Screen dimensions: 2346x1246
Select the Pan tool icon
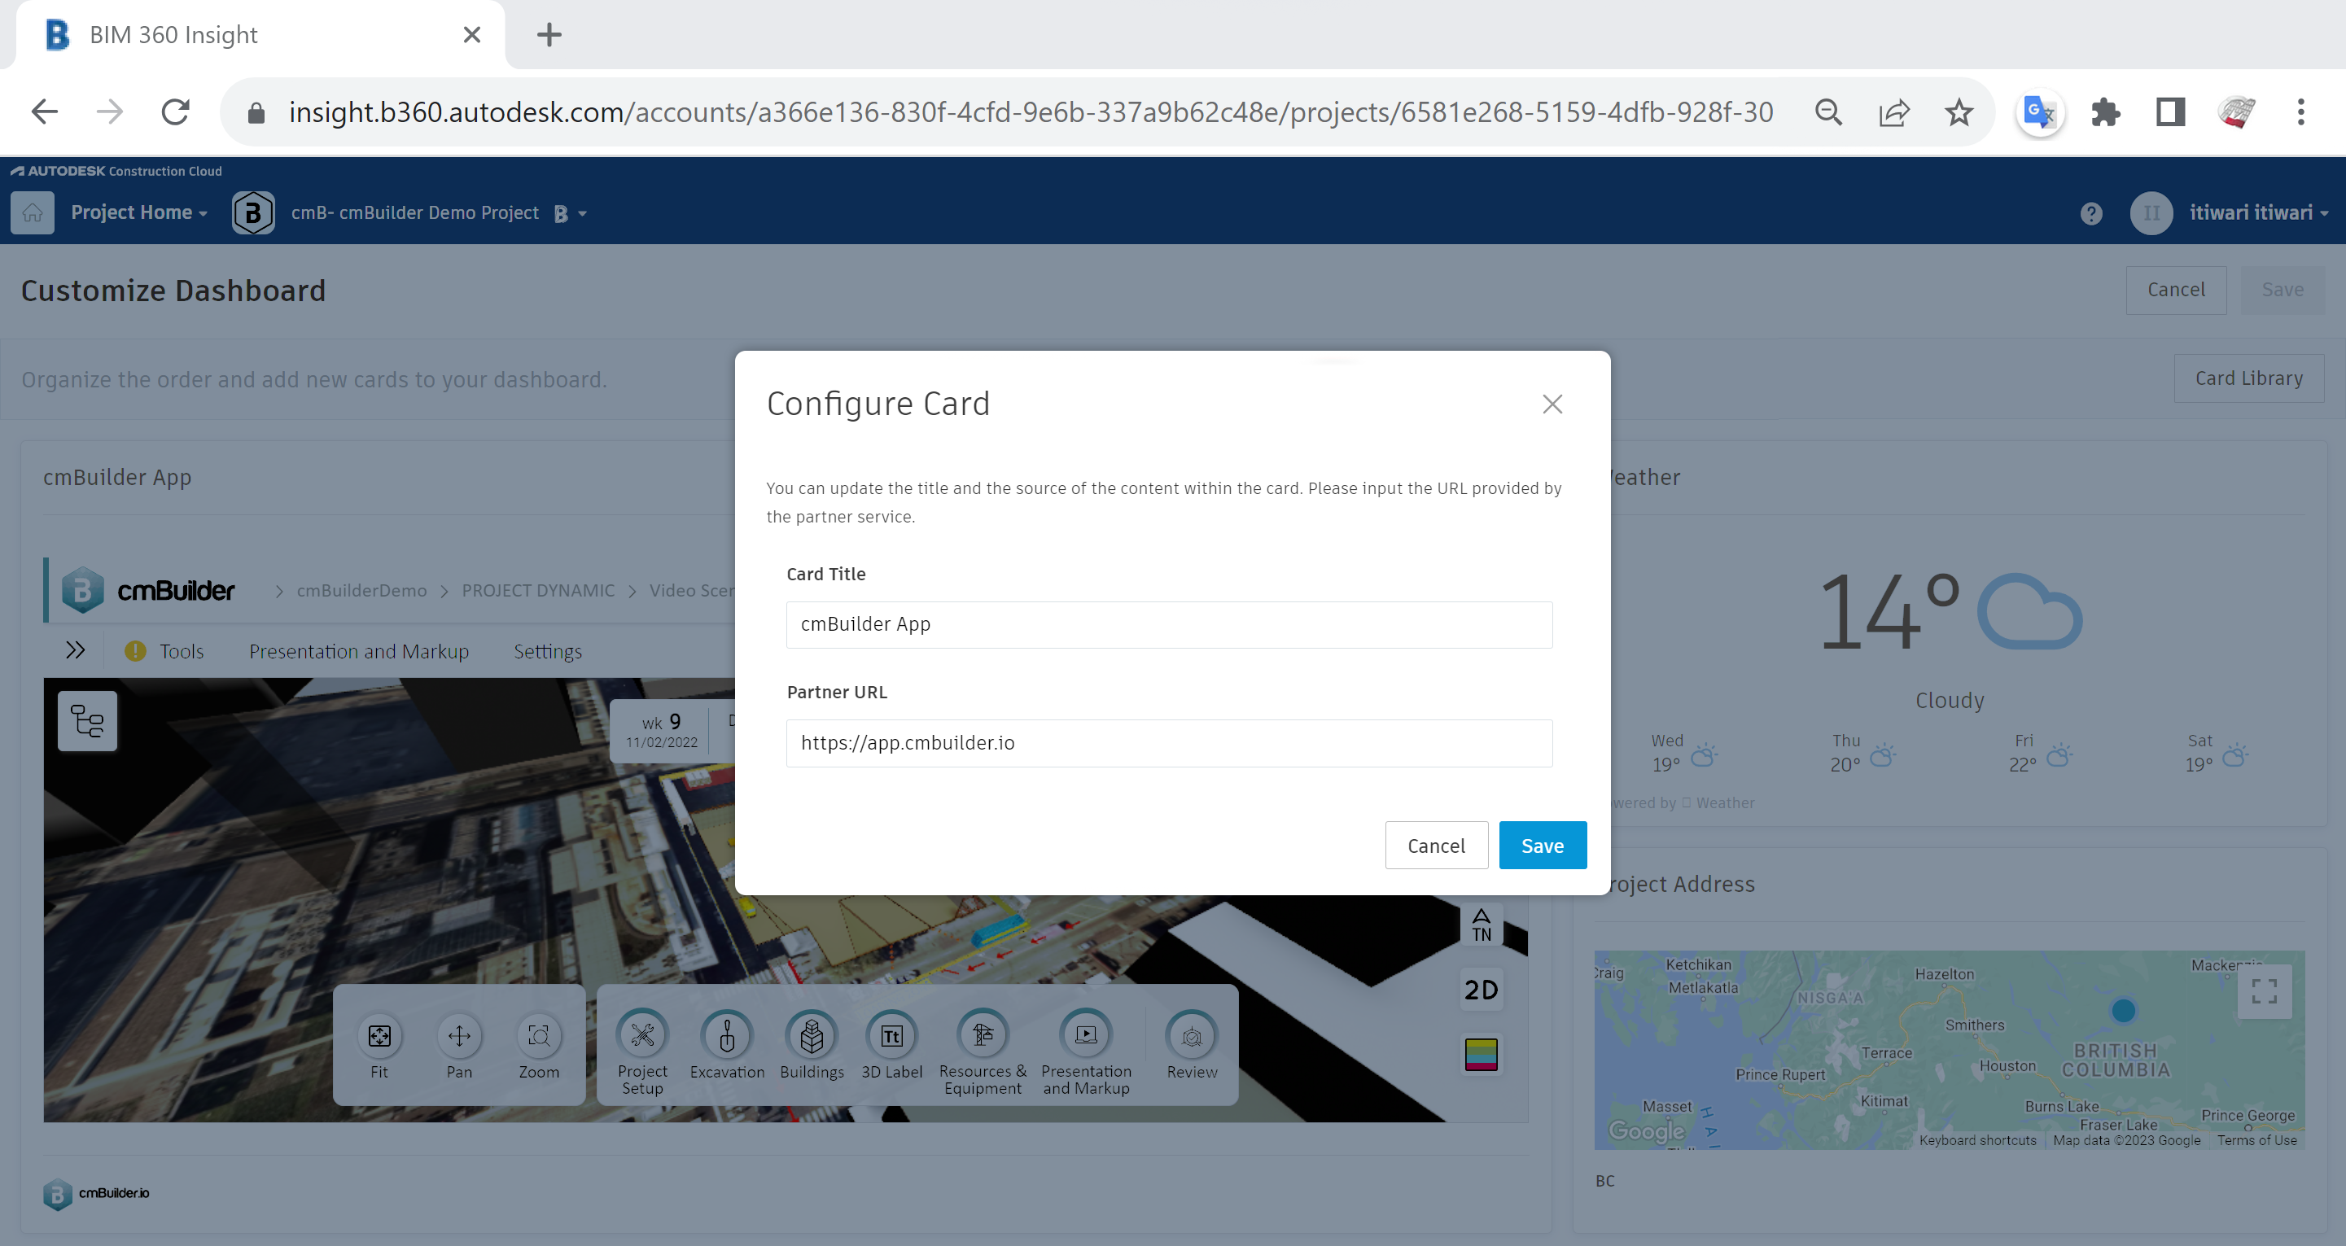click(x=459, y=1037)
